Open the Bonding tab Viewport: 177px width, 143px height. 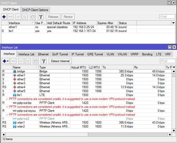click(147, 54)
